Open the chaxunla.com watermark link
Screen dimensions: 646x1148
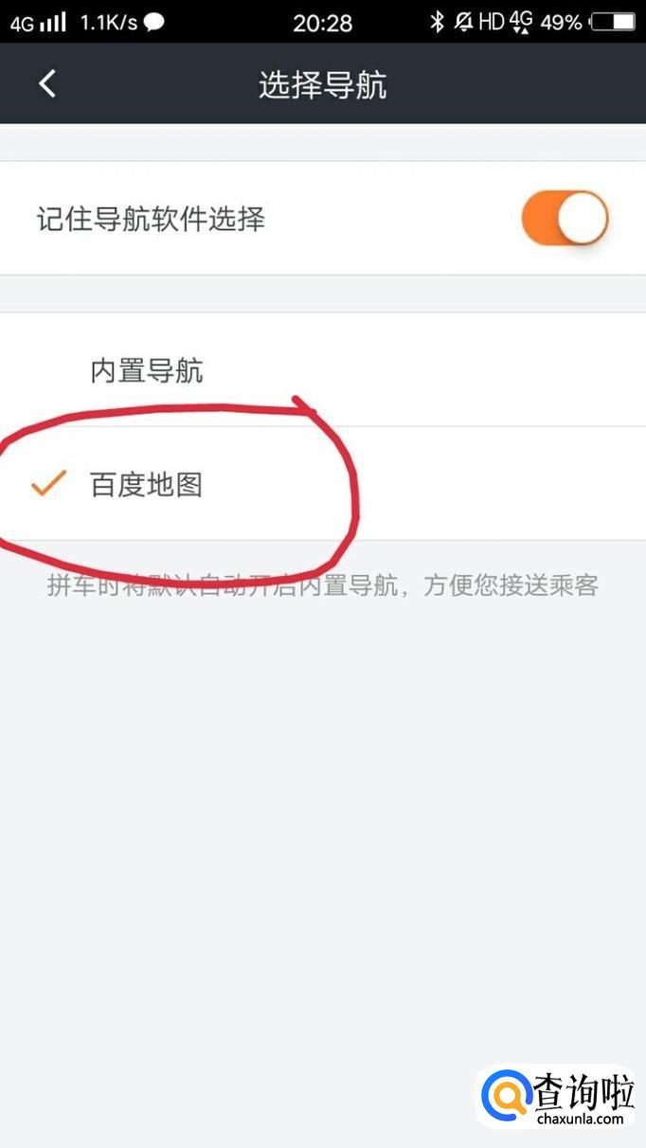tap(583, 1119)
